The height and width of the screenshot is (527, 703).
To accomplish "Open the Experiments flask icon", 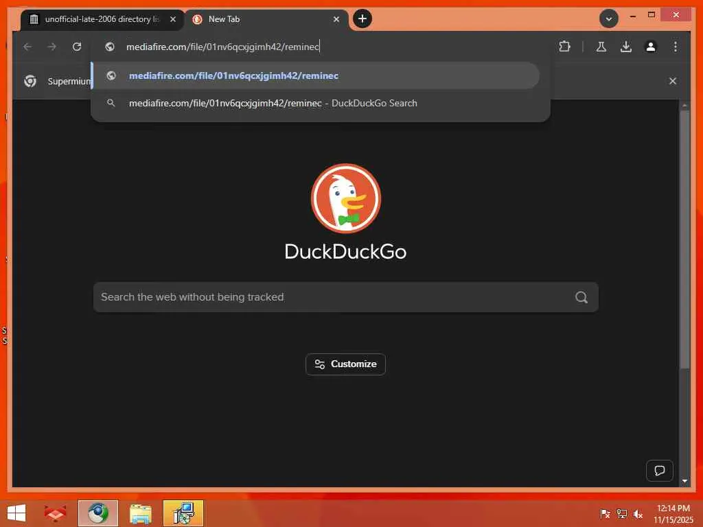I will coord(601,47).
